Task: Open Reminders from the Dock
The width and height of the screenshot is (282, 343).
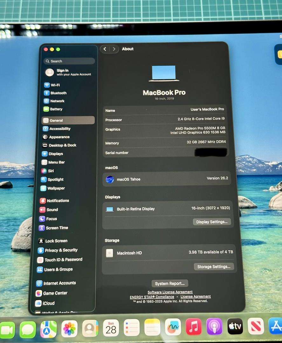Action: (132, 327)
